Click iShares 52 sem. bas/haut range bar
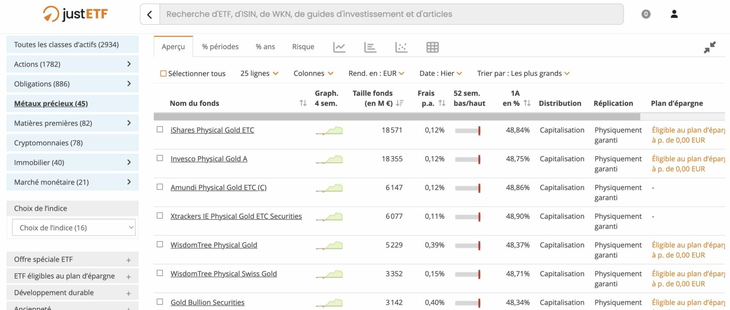730x310 pixels. click(x=468, y=131)
